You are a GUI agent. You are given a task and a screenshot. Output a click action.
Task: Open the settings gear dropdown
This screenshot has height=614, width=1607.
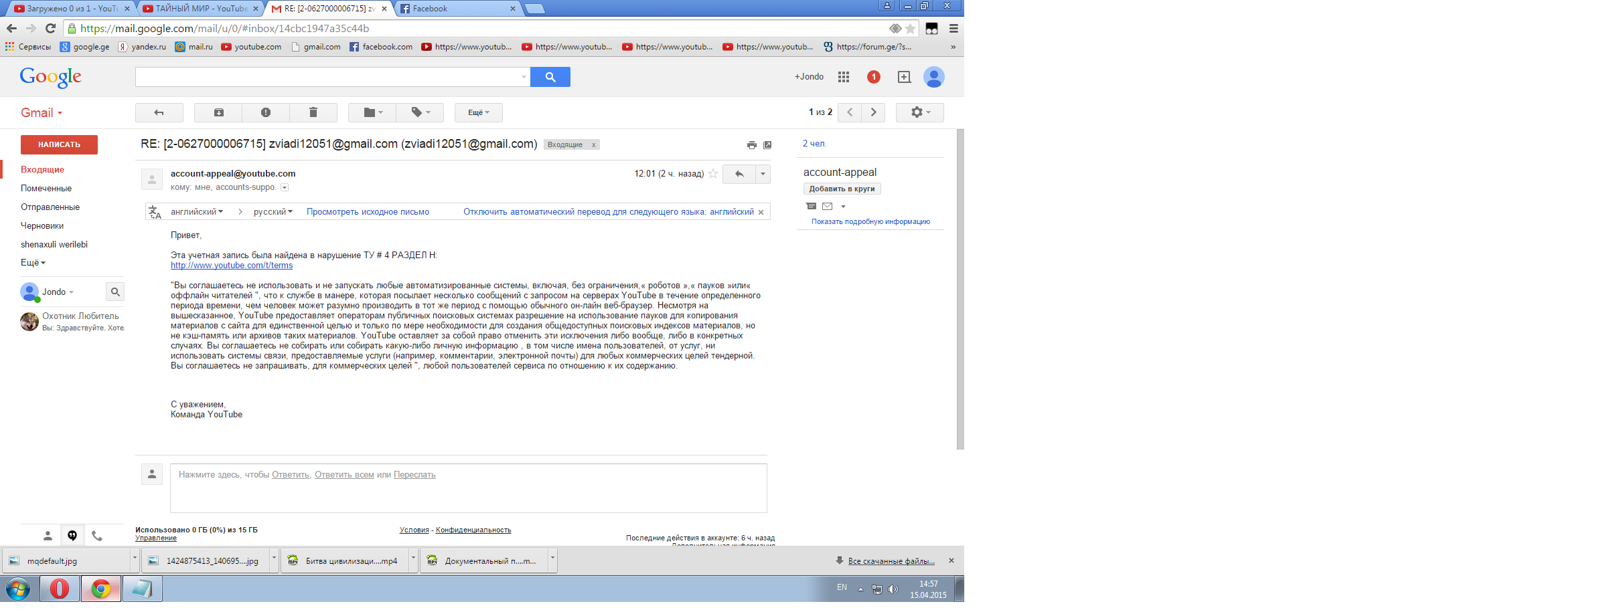click(x=920, y=112)
